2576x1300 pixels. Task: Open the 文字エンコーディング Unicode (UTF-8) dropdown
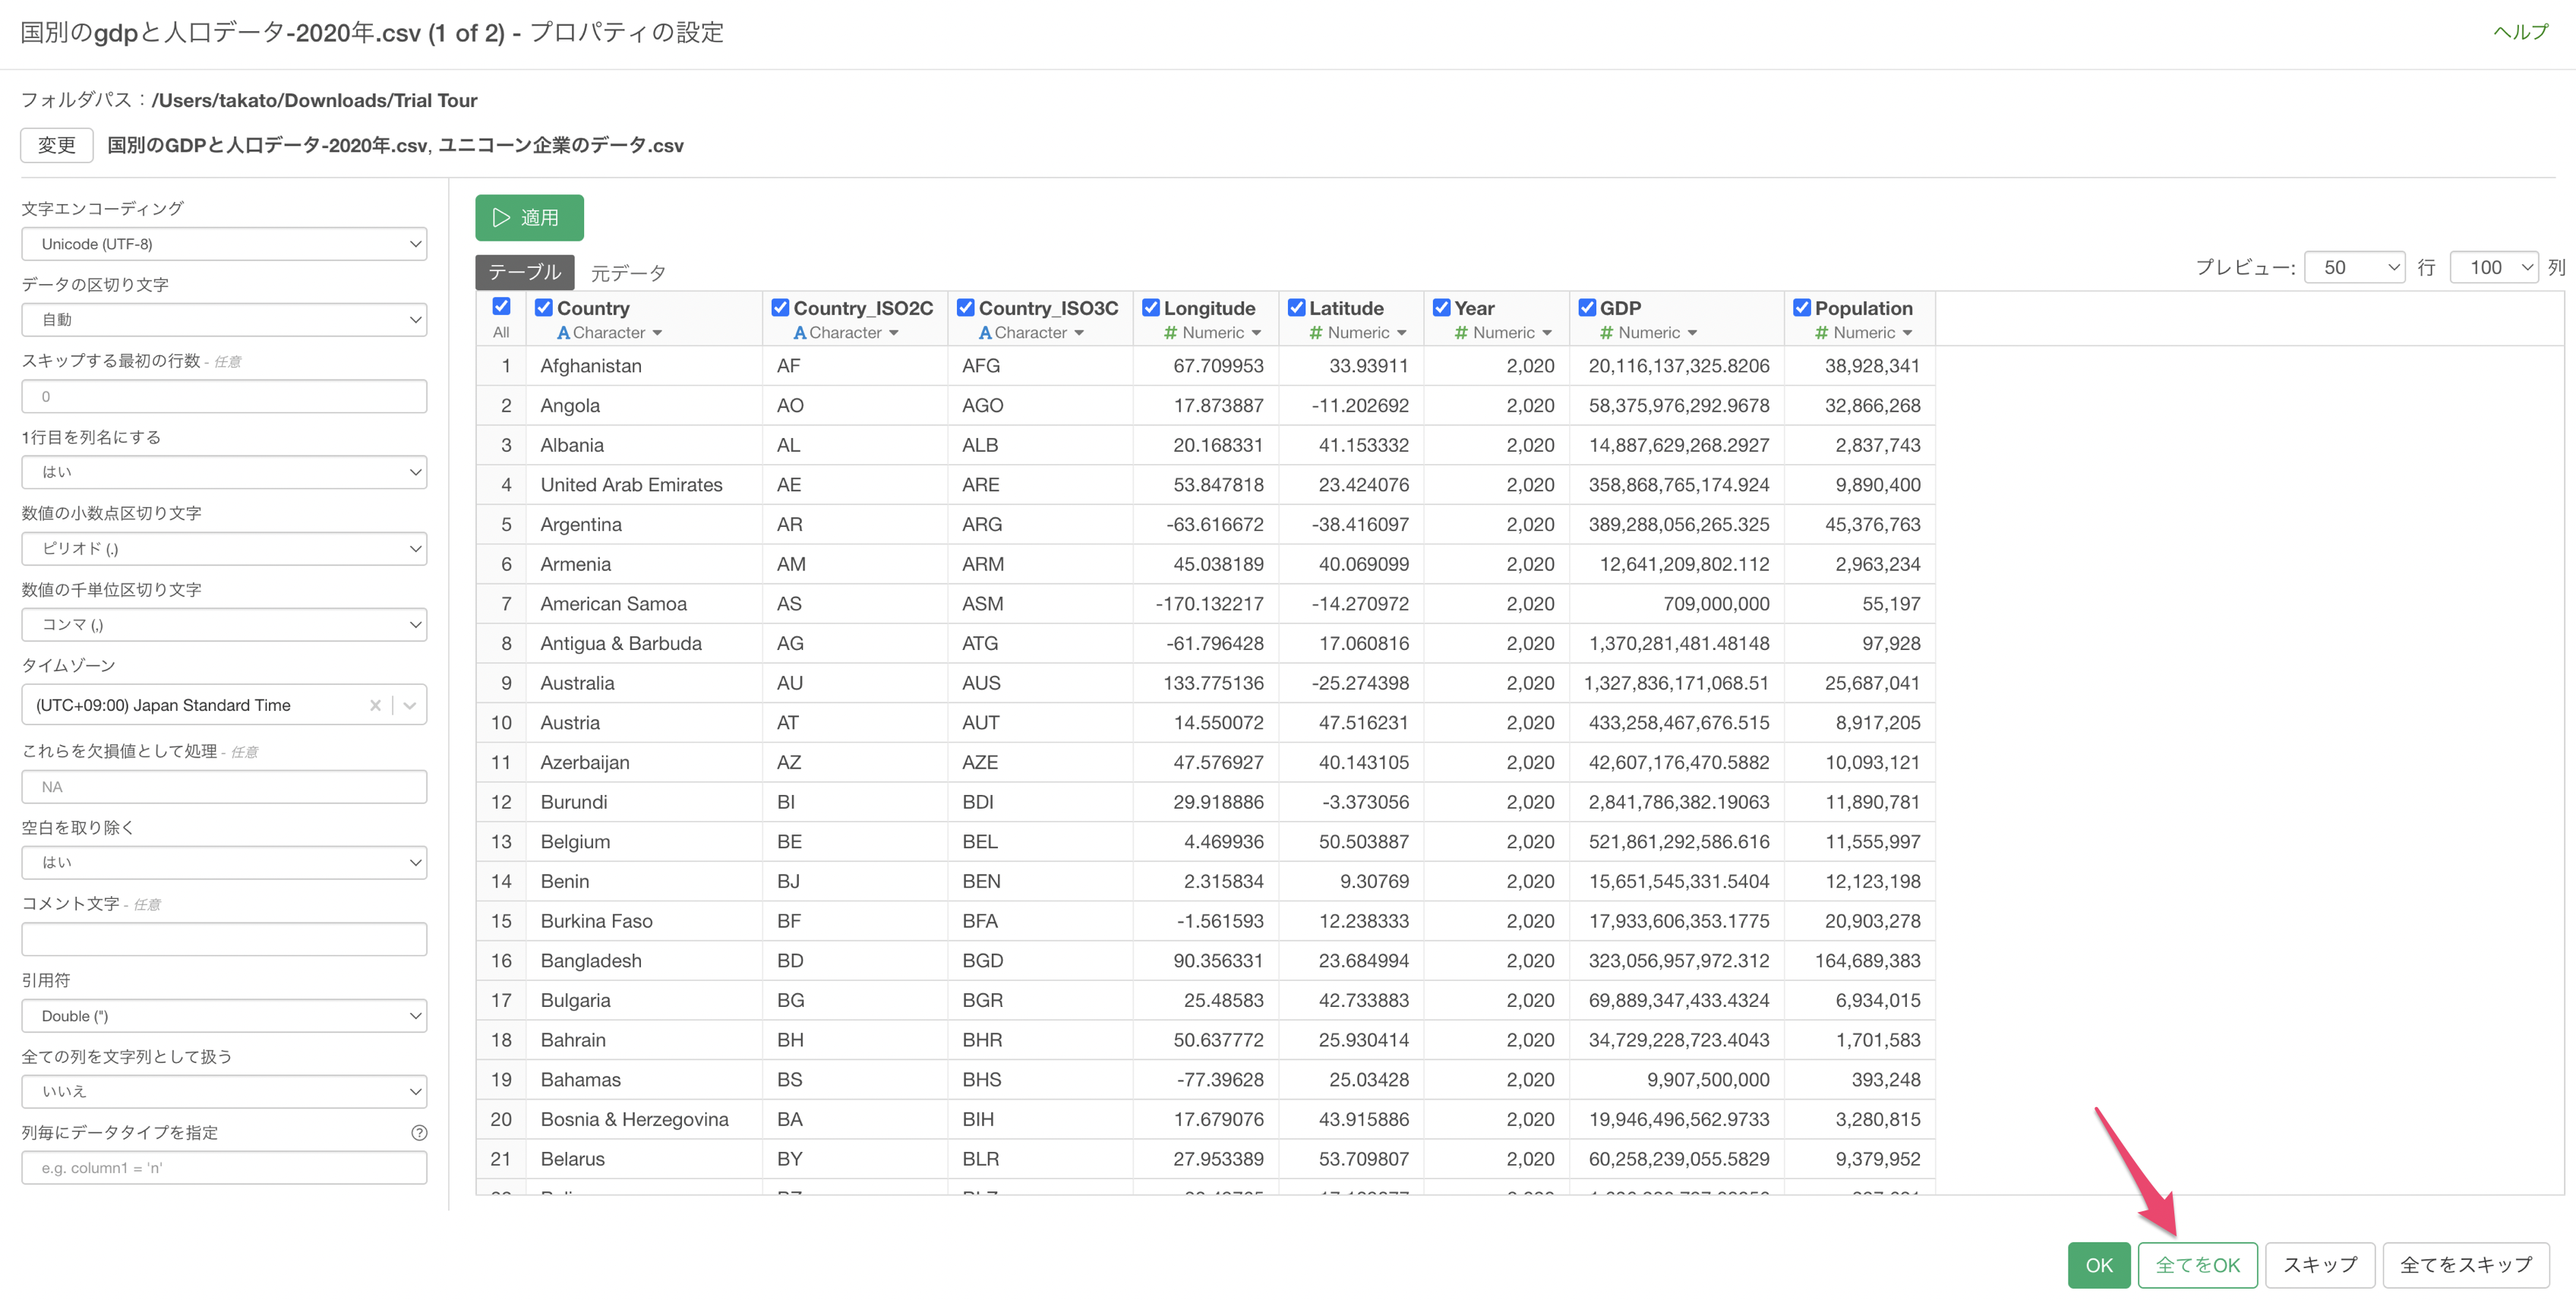point(224,244)
